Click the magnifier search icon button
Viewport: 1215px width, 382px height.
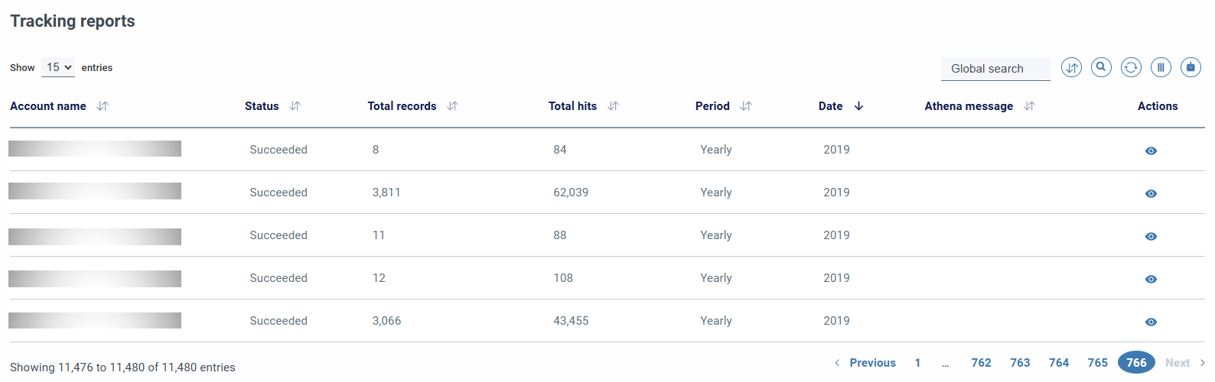(x=1101, y=67)
